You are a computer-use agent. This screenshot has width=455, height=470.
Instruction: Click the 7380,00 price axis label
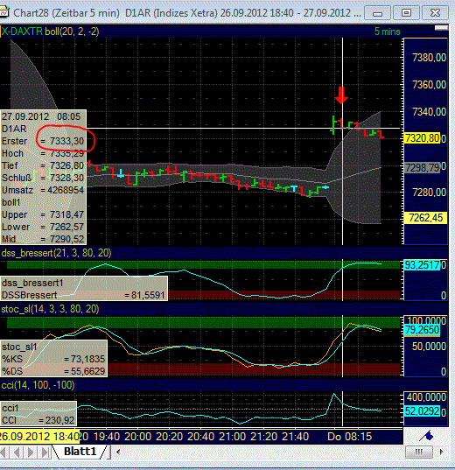point(430,58)
